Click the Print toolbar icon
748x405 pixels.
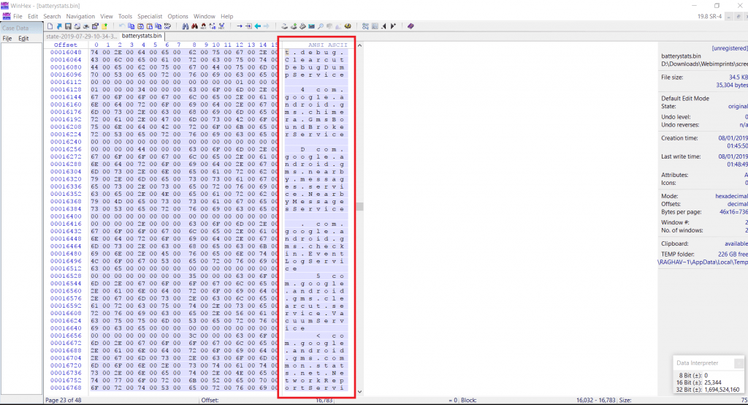(x=77, y=26)
